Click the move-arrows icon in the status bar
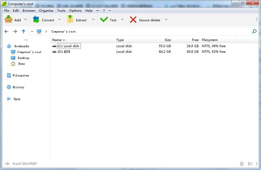Screen dimensions: 261x170 7,163
